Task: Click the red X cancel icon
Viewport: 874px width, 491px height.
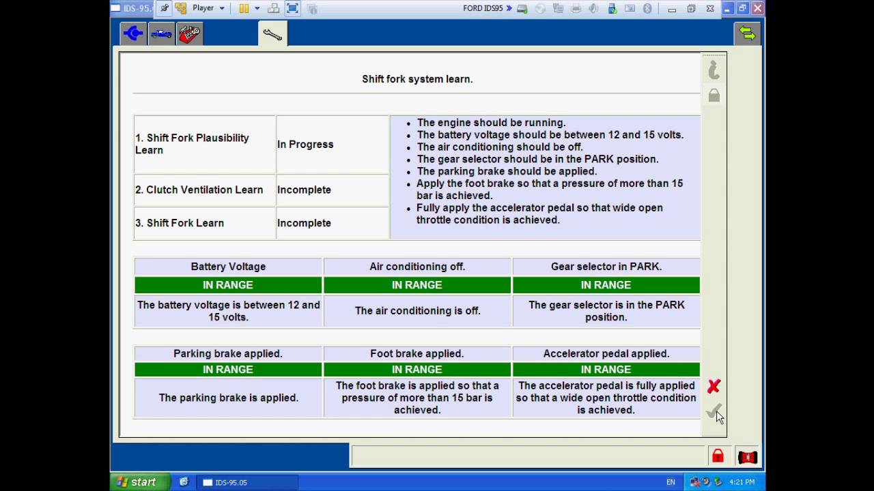Action: 714,387
